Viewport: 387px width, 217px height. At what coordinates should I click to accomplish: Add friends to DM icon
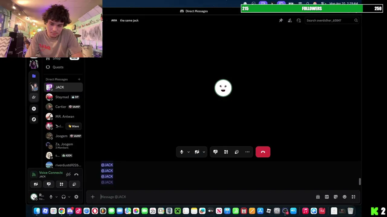click(290, 20)
